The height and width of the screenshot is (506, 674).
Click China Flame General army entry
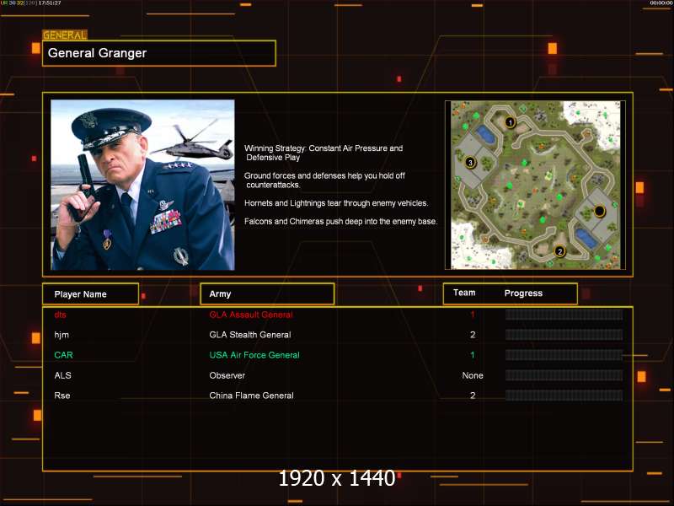point(251,396)
